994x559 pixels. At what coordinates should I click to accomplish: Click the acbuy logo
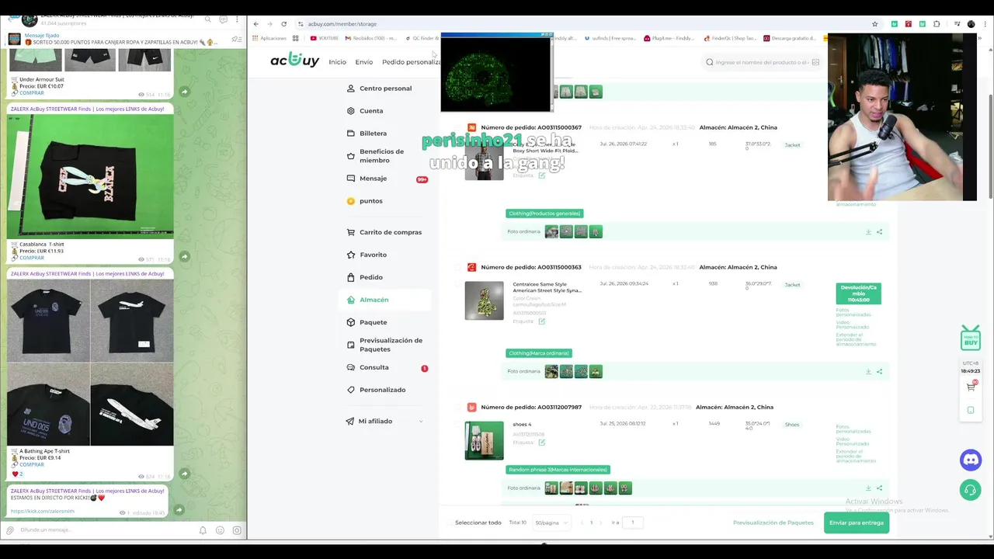[294, 60]
